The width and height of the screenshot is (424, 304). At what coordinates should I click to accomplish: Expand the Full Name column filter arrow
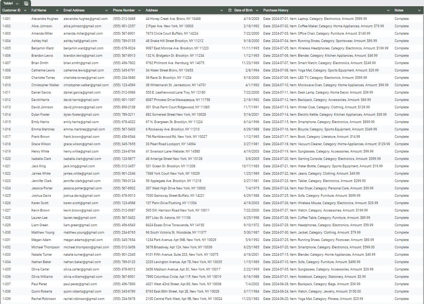(x=57, y=10)
